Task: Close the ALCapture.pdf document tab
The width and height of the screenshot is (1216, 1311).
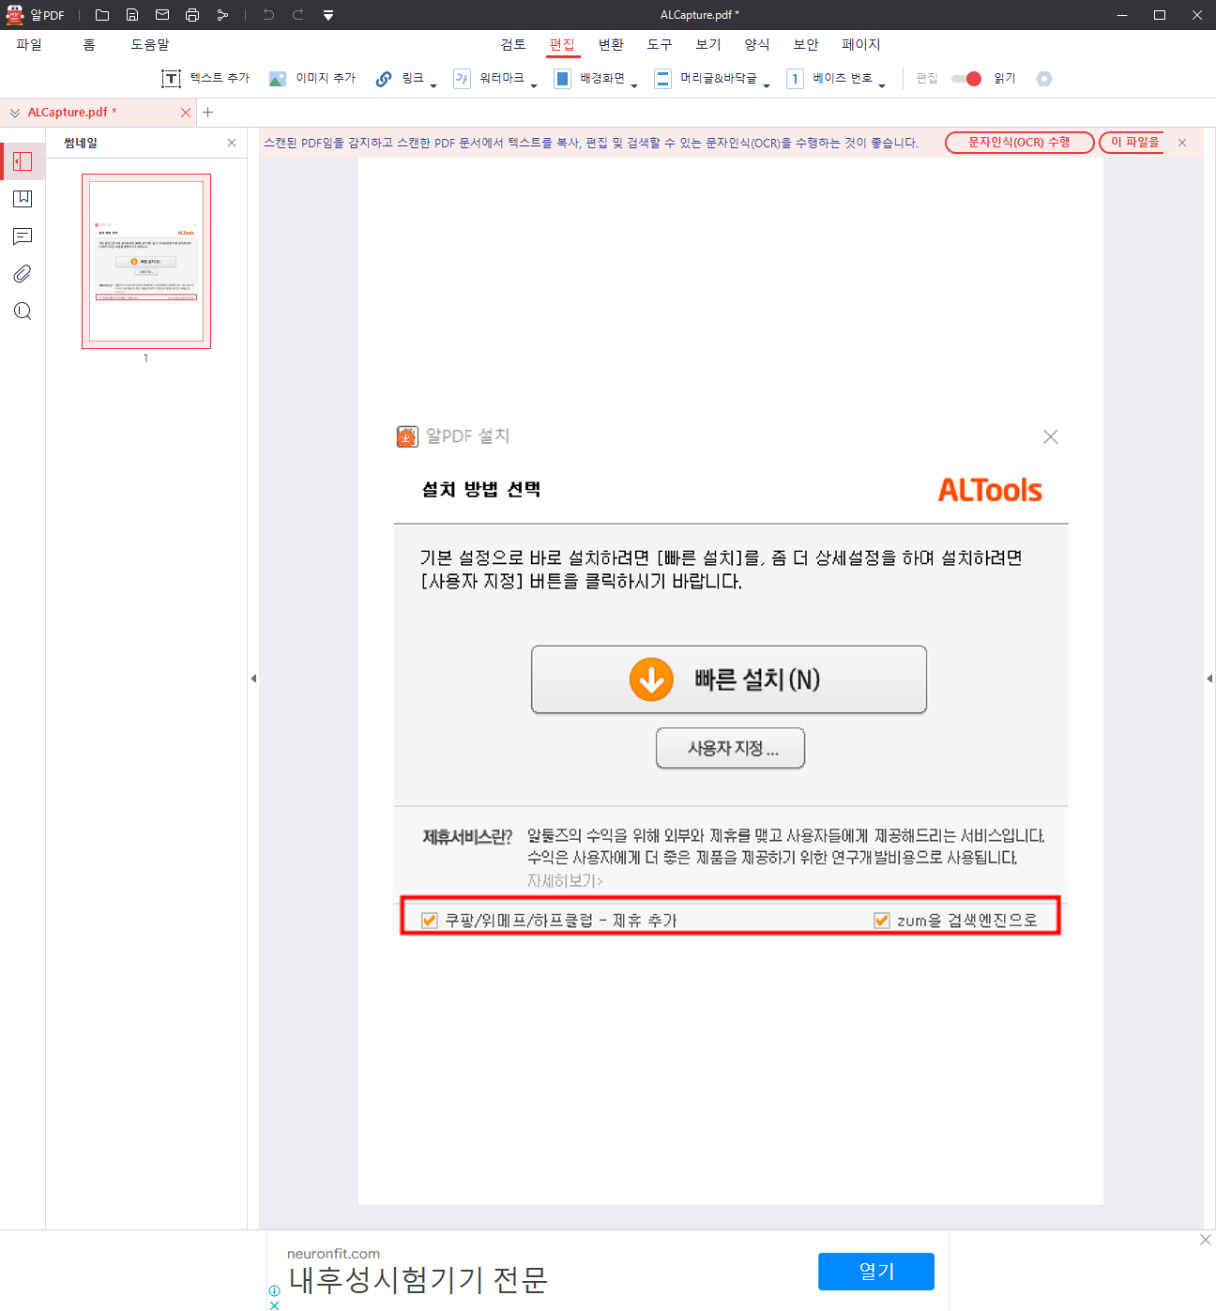Action: point(186,113)
